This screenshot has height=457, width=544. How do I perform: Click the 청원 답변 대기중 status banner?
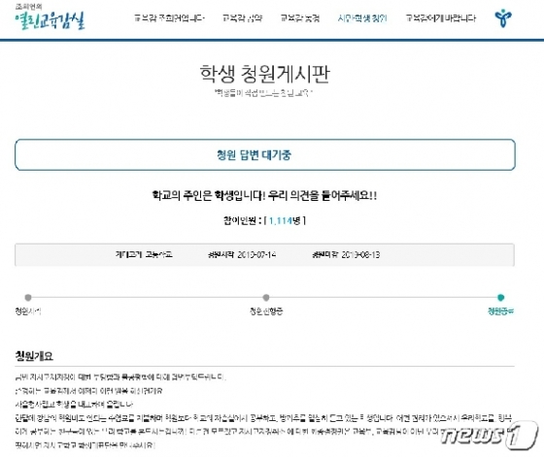(x=265, y=155)
